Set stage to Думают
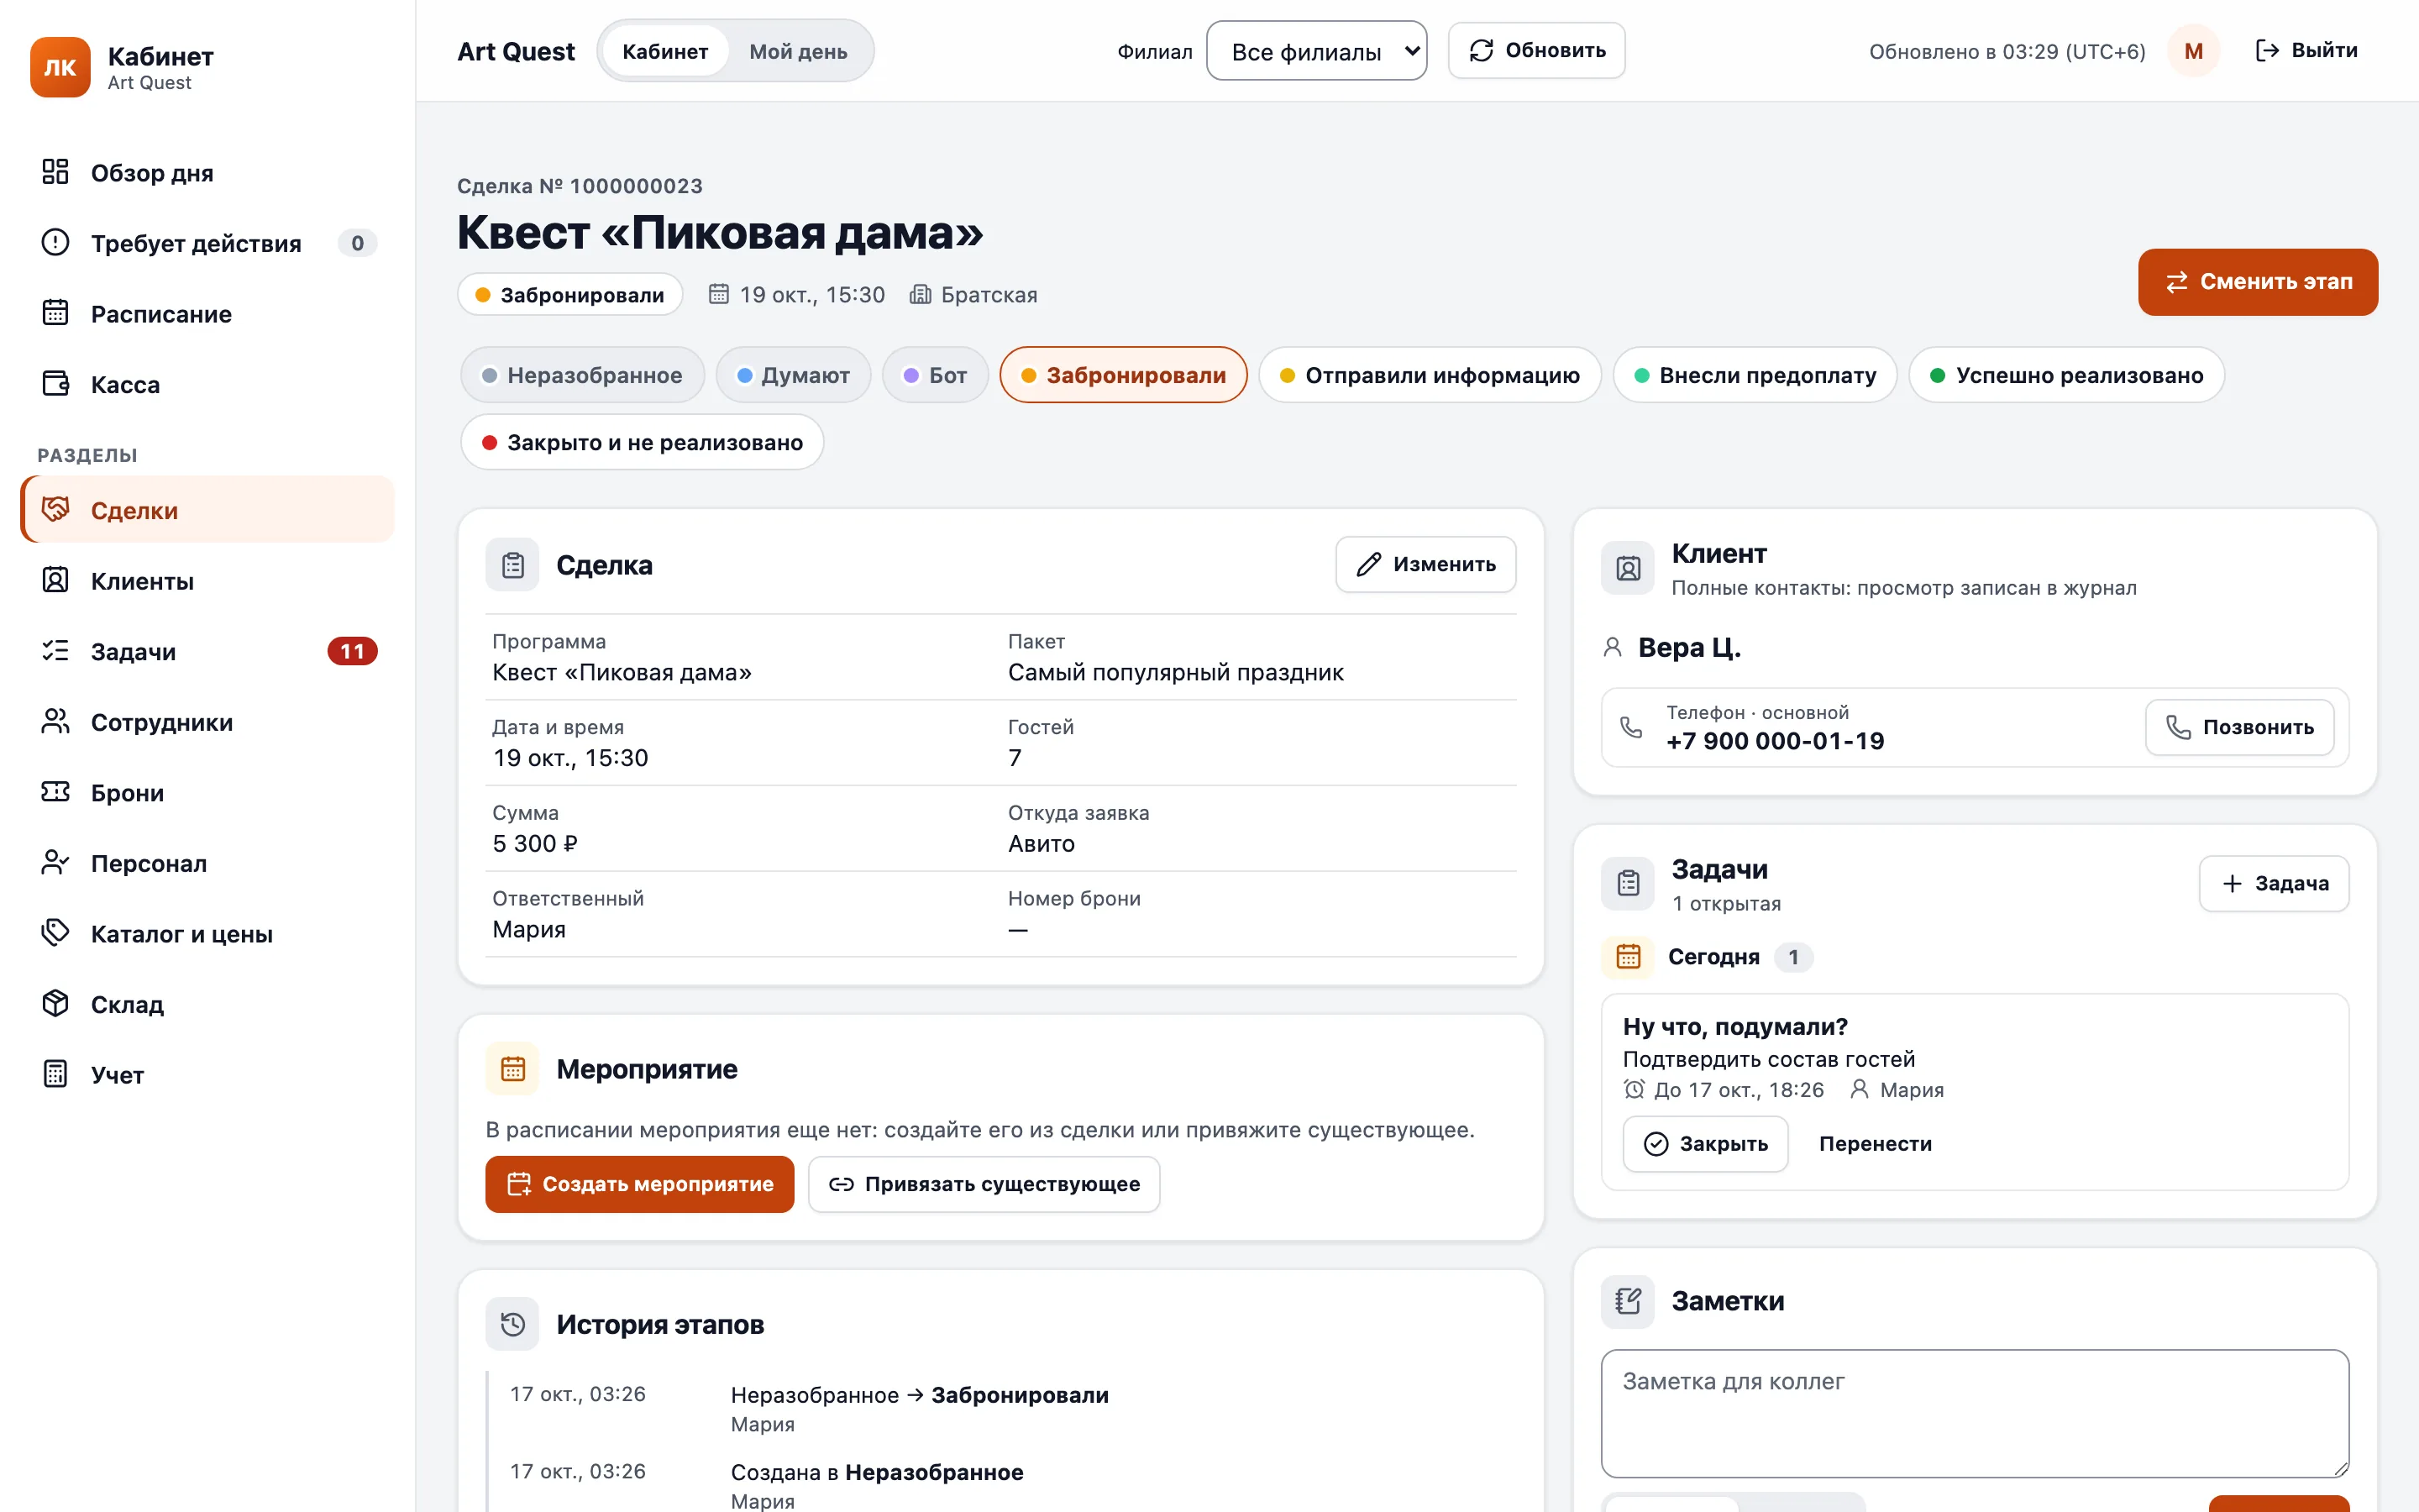 click(794, 375)
